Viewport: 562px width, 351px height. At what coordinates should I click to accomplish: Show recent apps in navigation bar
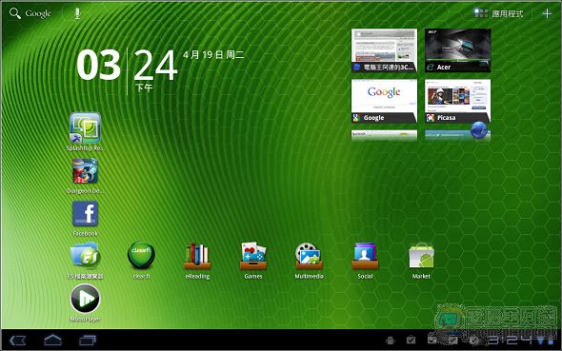coord(88,340)
